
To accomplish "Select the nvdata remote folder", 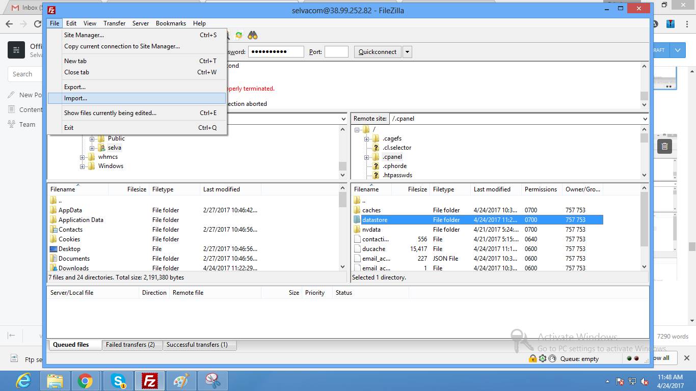I will [371, 230].
